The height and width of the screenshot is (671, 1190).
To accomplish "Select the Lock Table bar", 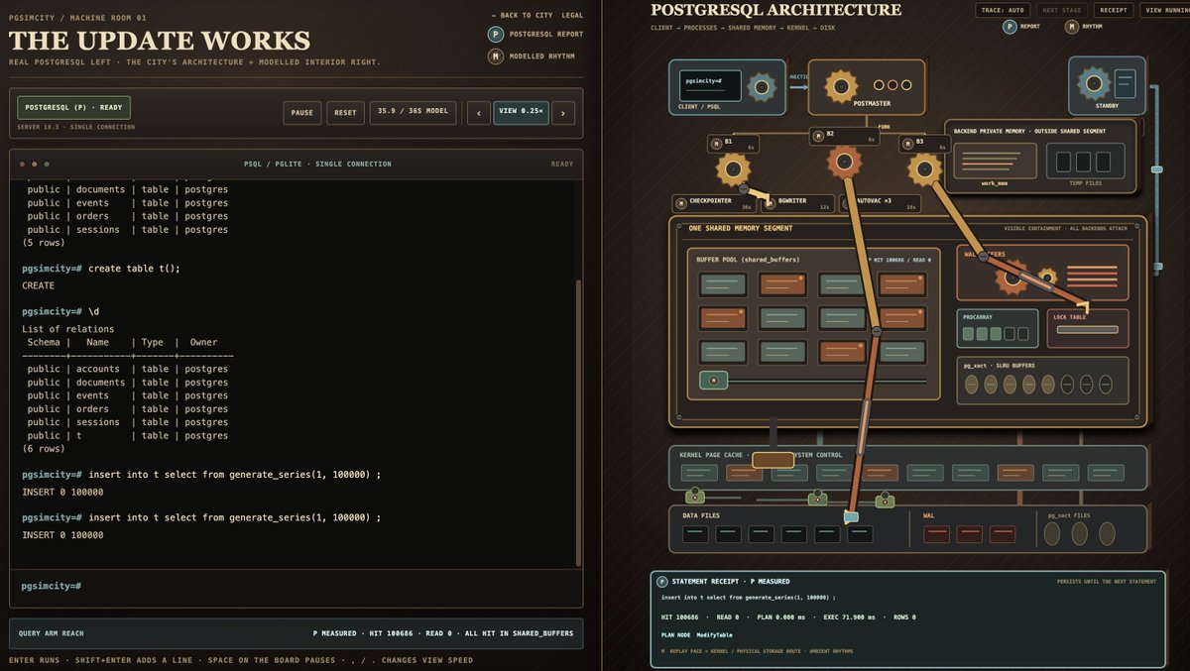I will click(1088, 329).
